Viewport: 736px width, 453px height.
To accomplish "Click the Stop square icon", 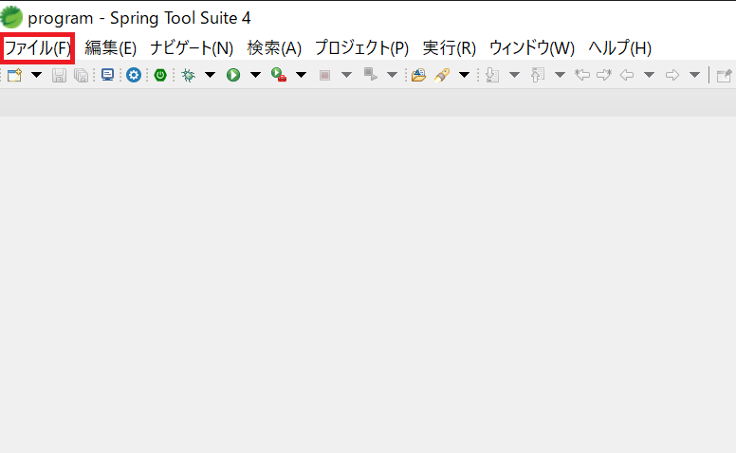I will coord(324,75).
